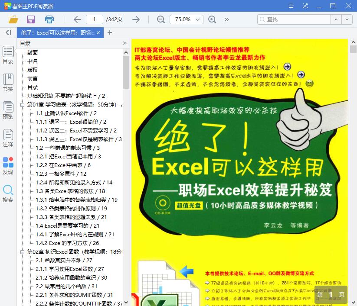The height and width of the screenshot is (306, 357).
Task: Collapse the sidebar with arrow icon
Action: 8,32
